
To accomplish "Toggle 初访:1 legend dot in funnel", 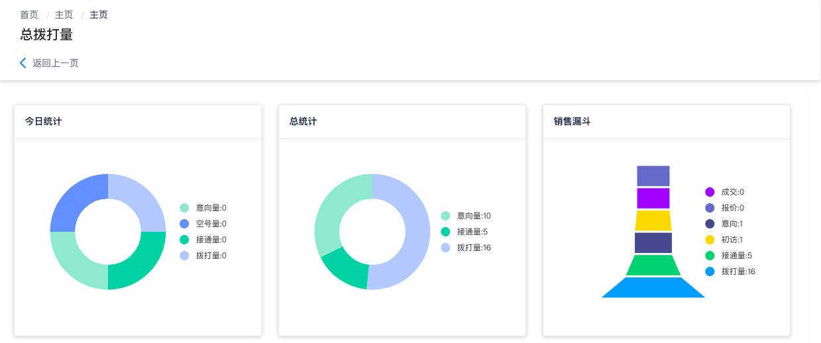I will (710, 240).
